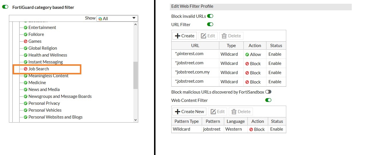Click the red block icon beside Games
The width and height of the screenshot is (390, 155).
(x=26, y=41)
